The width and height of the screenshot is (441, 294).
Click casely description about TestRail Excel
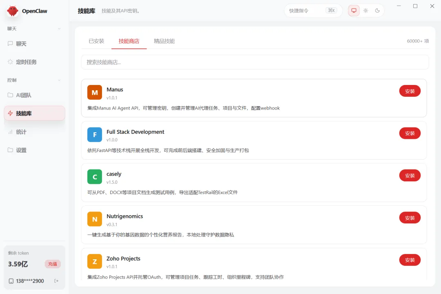[x=162, y=192]
